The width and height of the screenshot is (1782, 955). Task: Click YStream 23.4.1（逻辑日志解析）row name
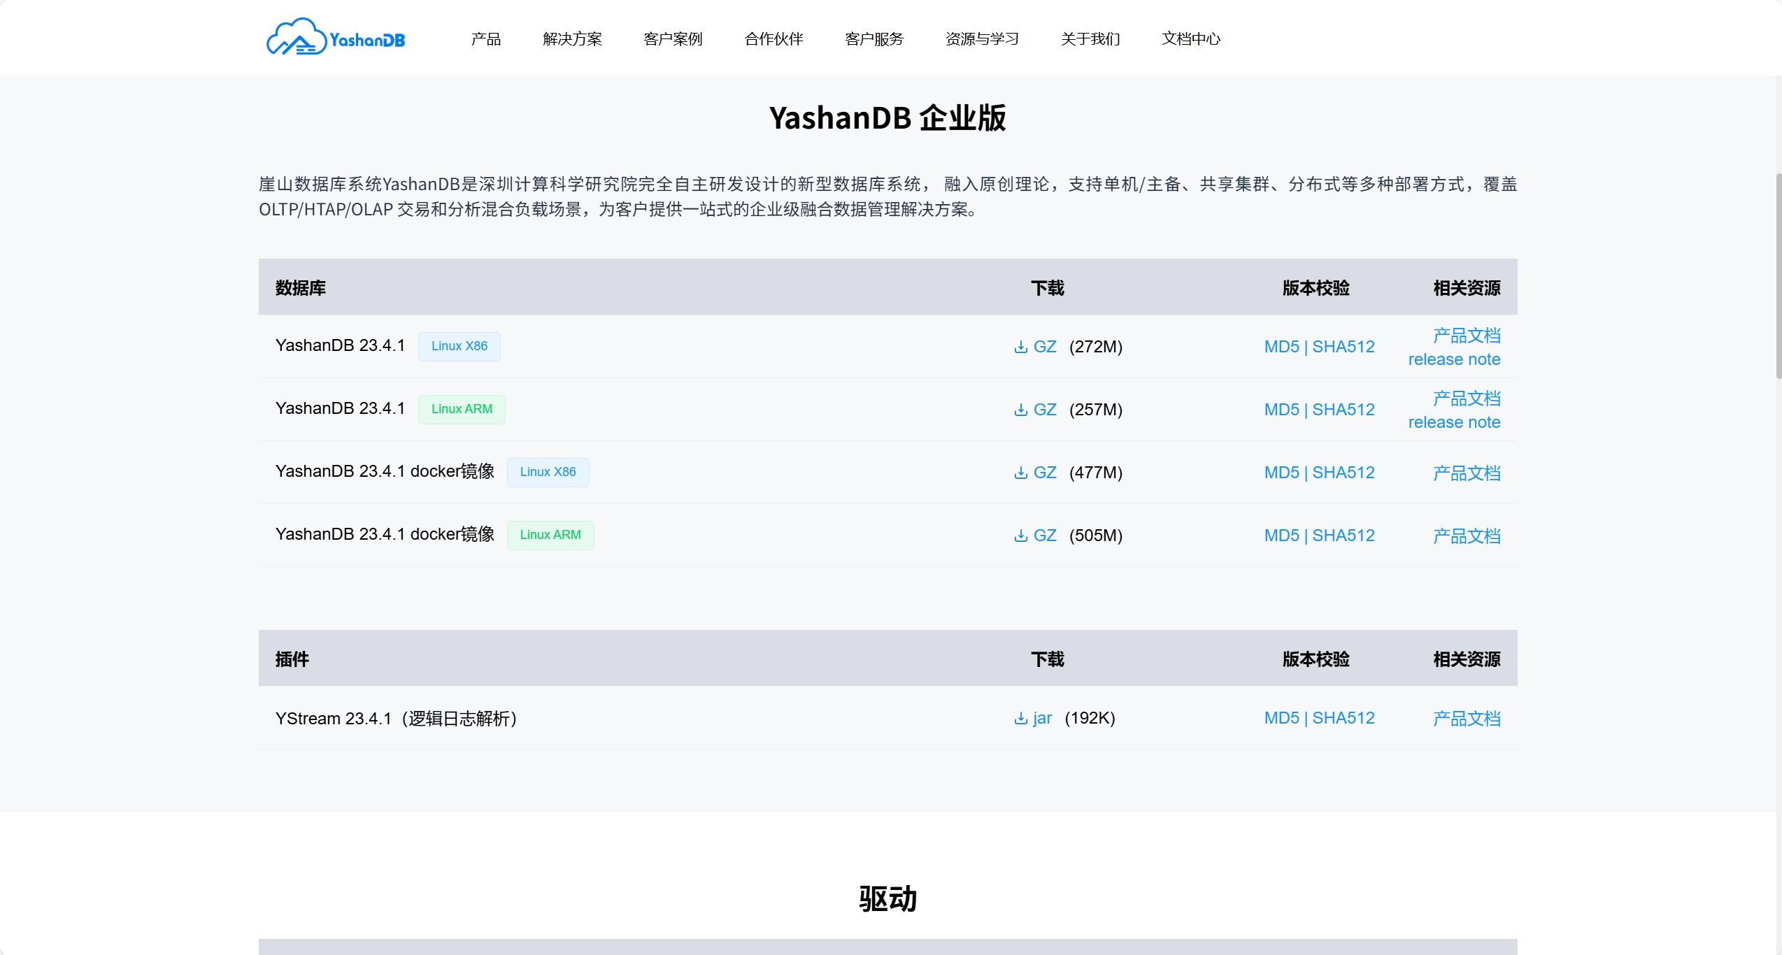(x=396, y=719)
